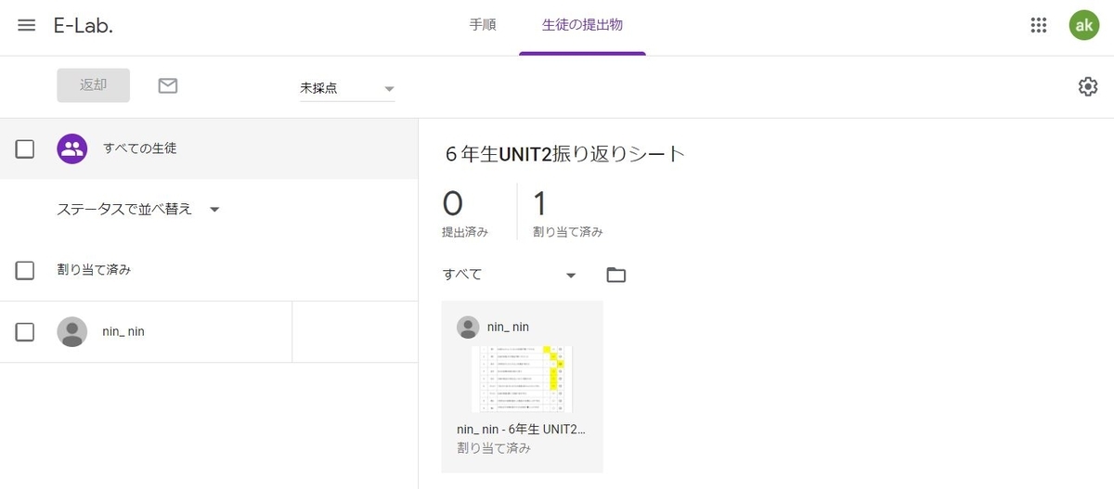1114x489 pixels.
Task: Click nin_ nin avatar in student list
Action: click(72, 331)
